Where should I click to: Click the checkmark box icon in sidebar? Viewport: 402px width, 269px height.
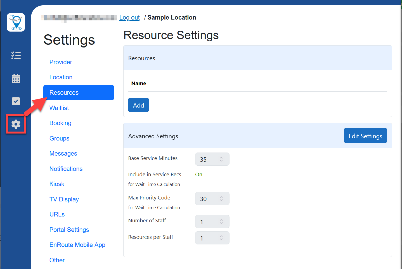click(x=16, y=101)
